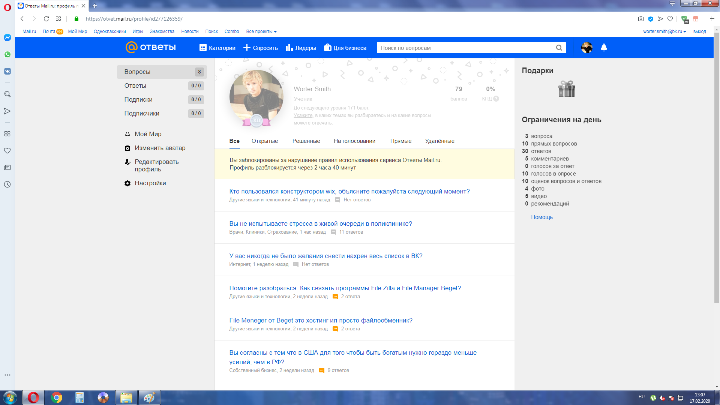The image size is (720, 405).
Task: Click the Укажите link
Action: pyautogui.click(x=303, y=115)
